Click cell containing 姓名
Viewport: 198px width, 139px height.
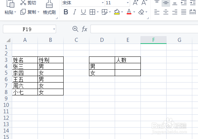[x=25, y=60]
